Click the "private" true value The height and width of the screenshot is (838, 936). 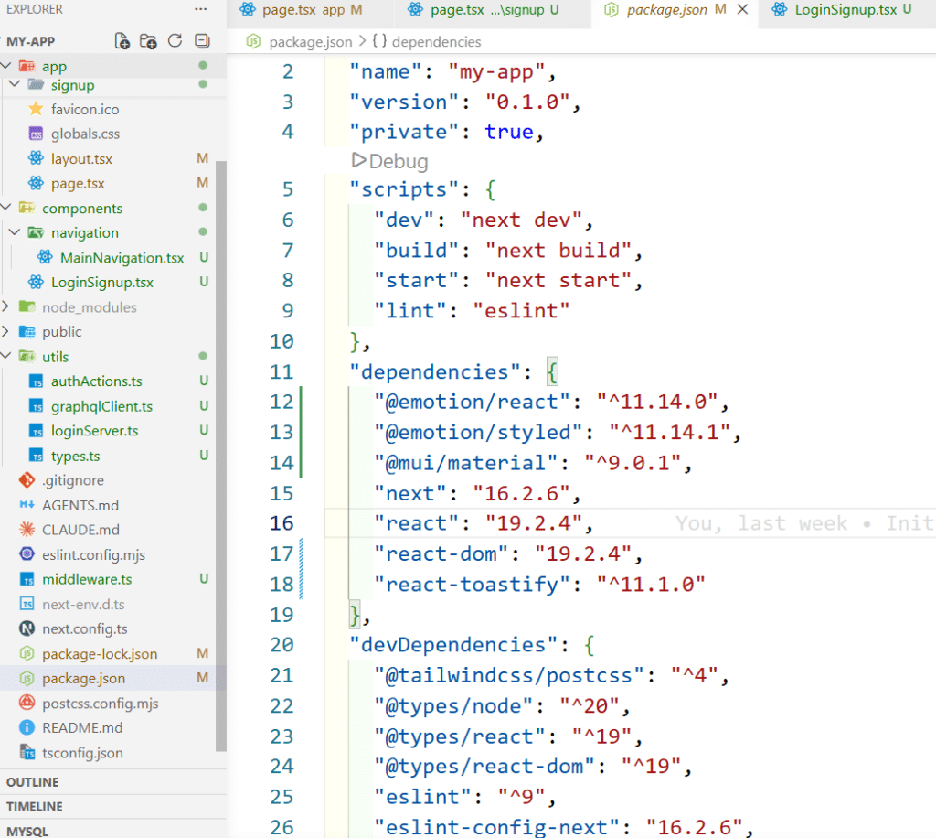pyautogui.click(x=508, y=132)
